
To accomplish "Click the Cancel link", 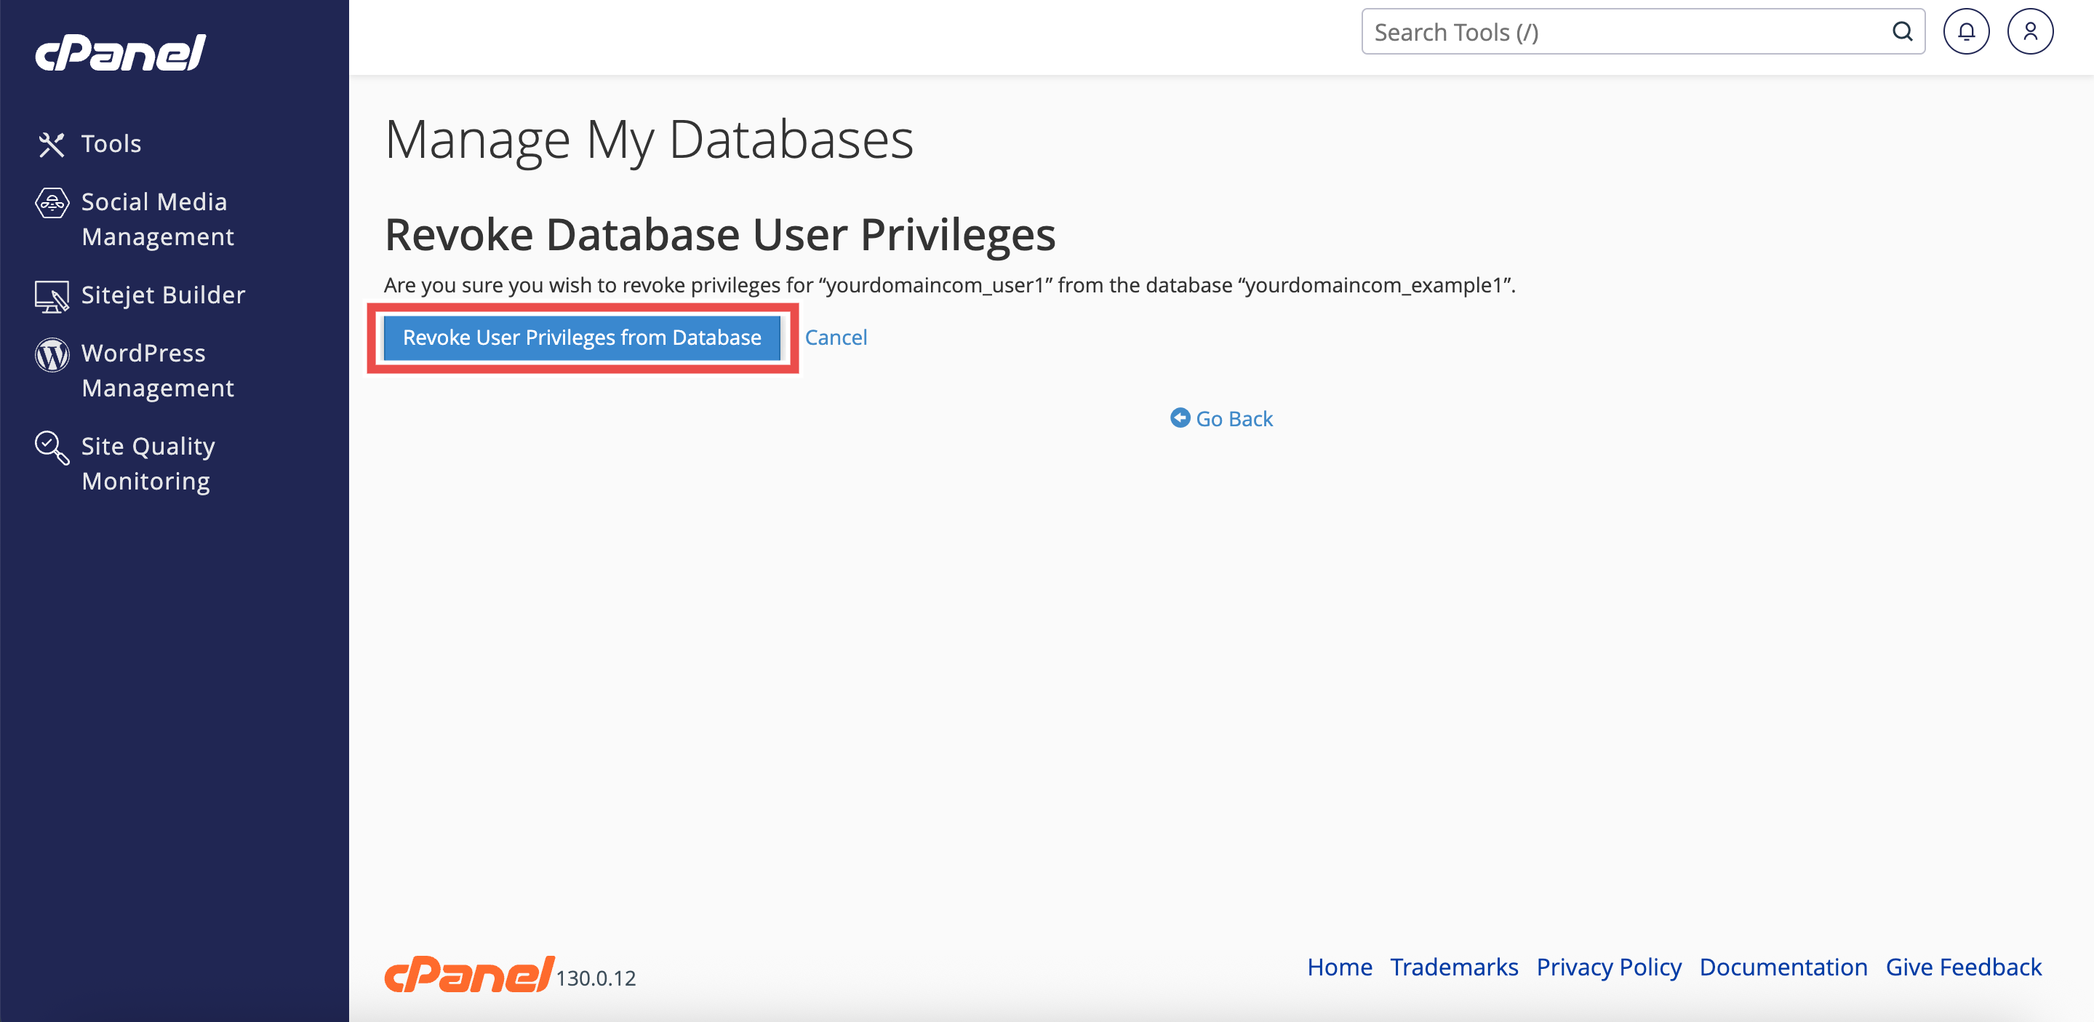I will click(836, 338).
